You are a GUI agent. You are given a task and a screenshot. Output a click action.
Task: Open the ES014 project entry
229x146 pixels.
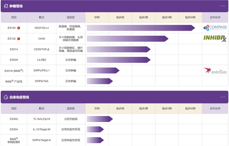[x=14, y=49]
